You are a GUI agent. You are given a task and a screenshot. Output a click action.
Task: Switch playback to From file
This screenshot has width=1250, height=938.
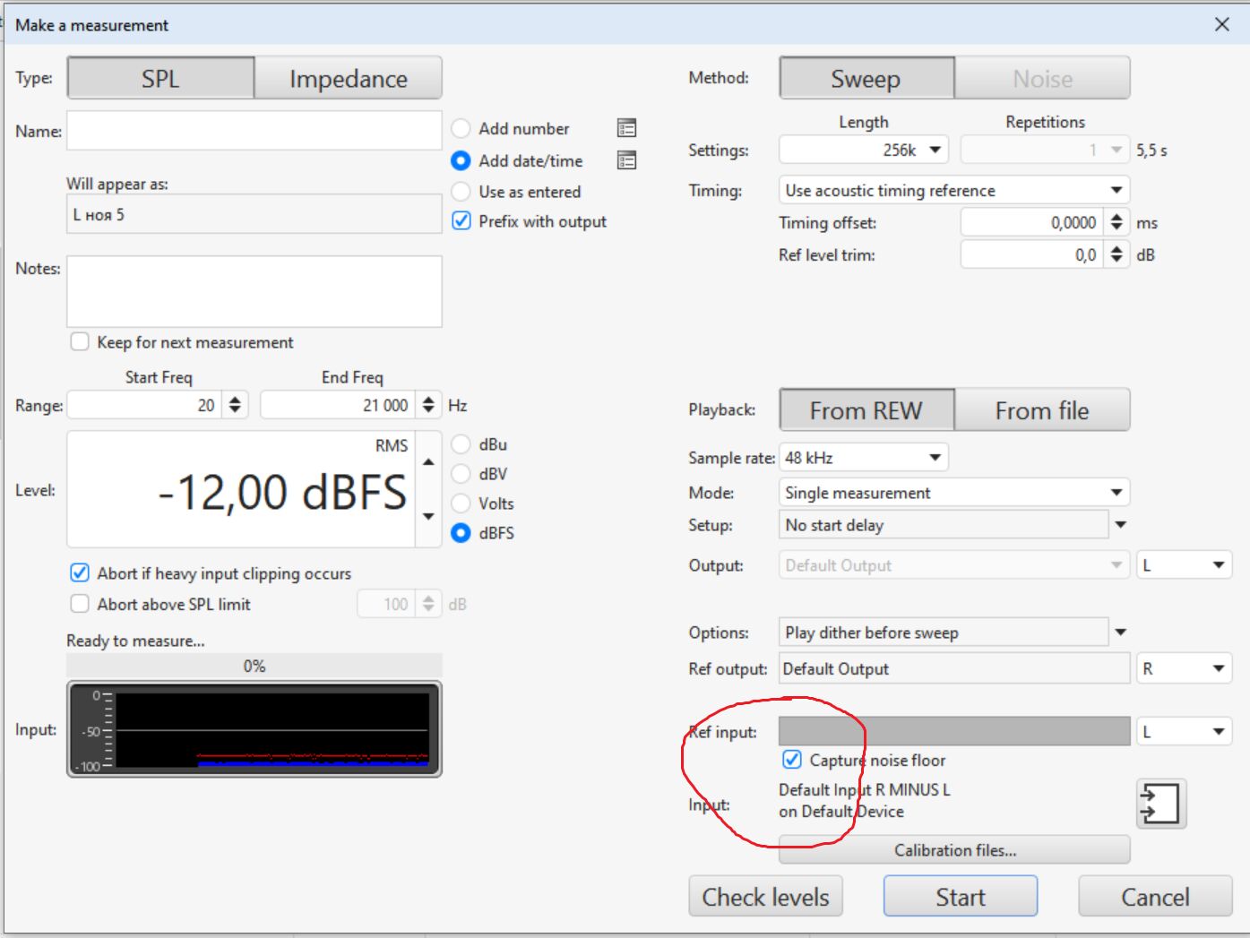pos(1041,410)
